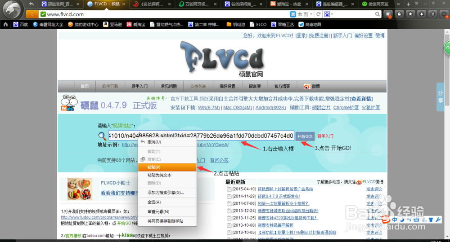The width and height of the screenshot is (450, 242).
Task: Click the scissors screenshot toolbar icon
Action: pos(433,14)
